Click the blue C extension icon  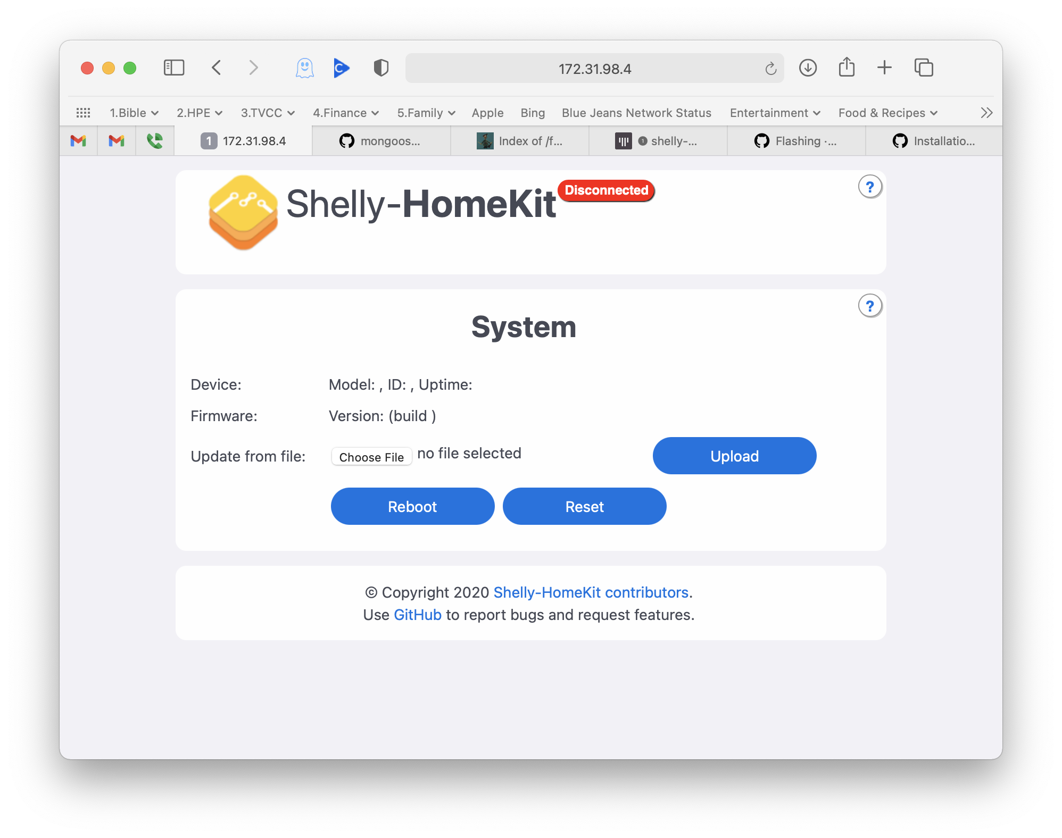[x=342, y=68]
